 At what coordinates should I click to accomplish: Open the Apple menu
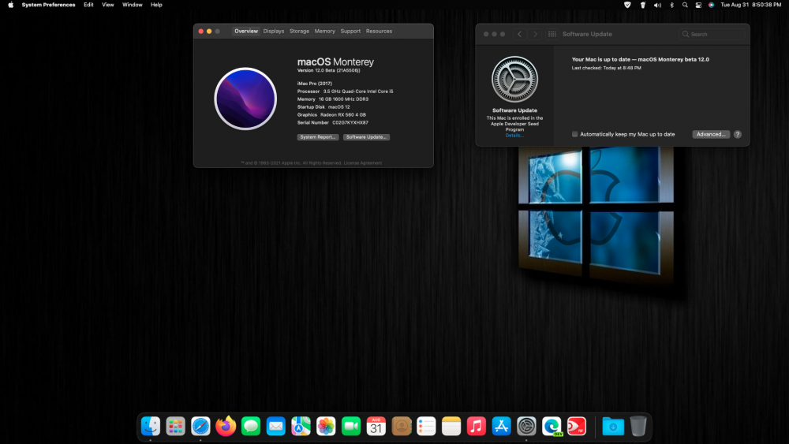[10, 5]
